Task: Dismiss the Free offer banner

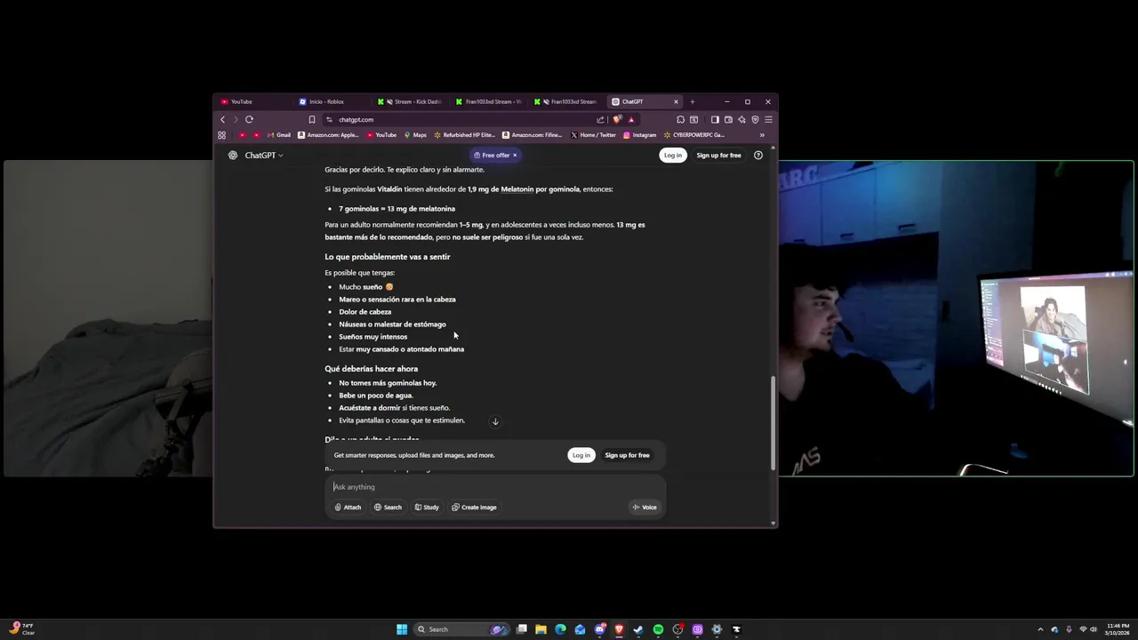Action: [514, 155]
